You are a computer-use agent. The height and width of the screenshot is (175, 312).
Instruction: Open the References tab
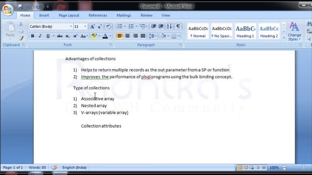click(x=97, y=15)
